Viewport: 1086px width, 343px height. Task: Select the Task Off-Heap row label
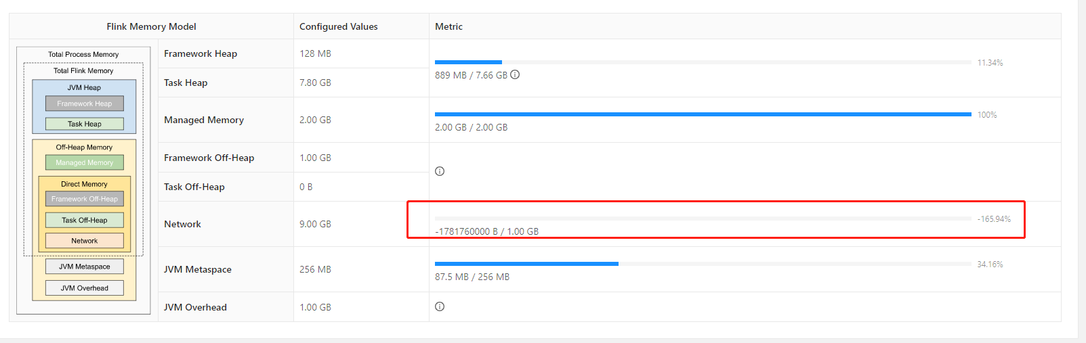pos(194,187)
